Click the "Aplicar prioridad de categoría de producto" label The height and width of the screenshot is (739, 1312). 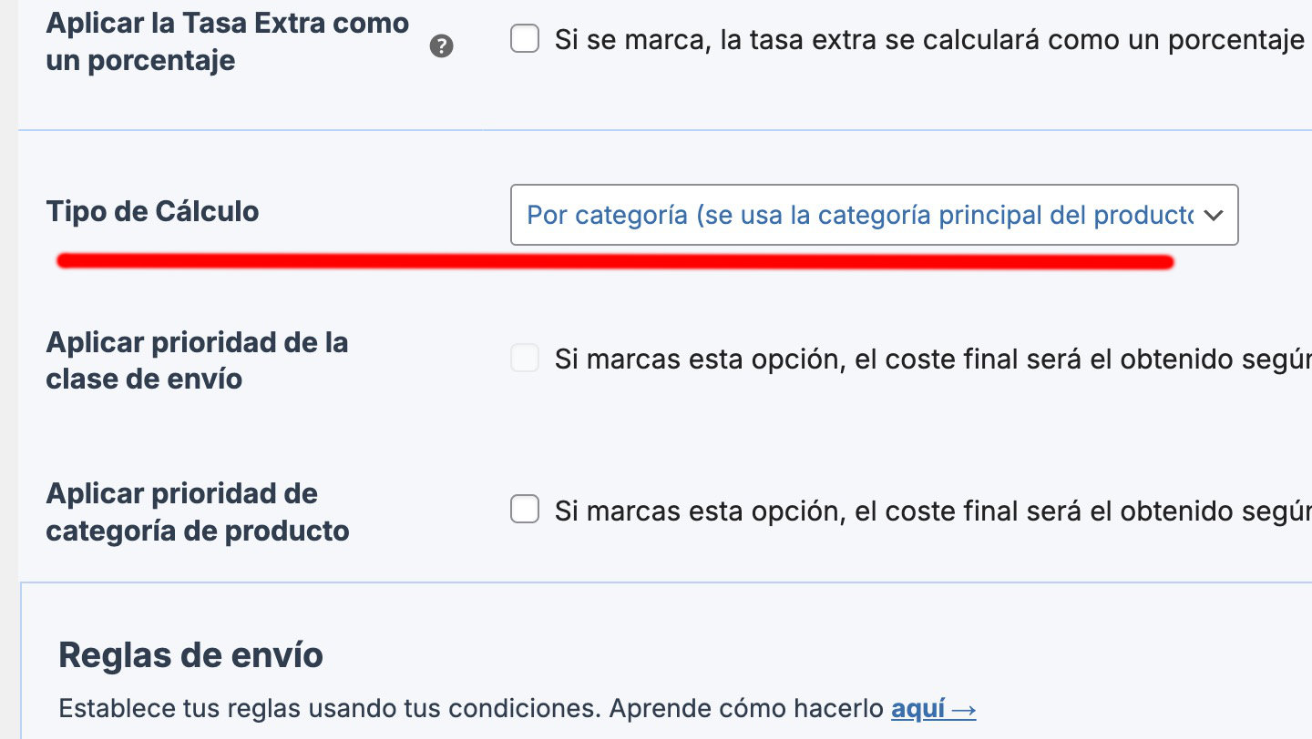coord(198,511)
